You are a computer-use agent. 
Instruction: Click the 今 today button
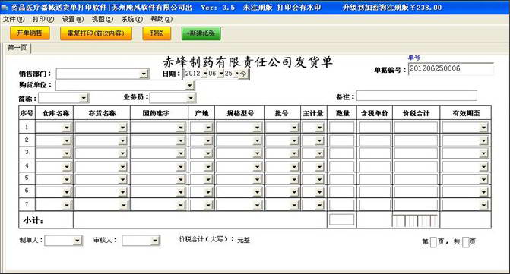click(243, 74)
